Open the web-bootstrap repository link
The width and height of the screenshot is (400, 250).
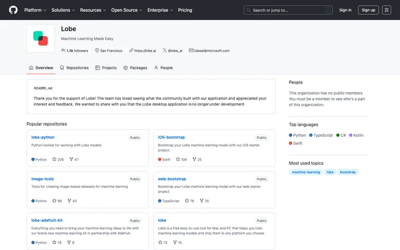[x=172, y=179]
